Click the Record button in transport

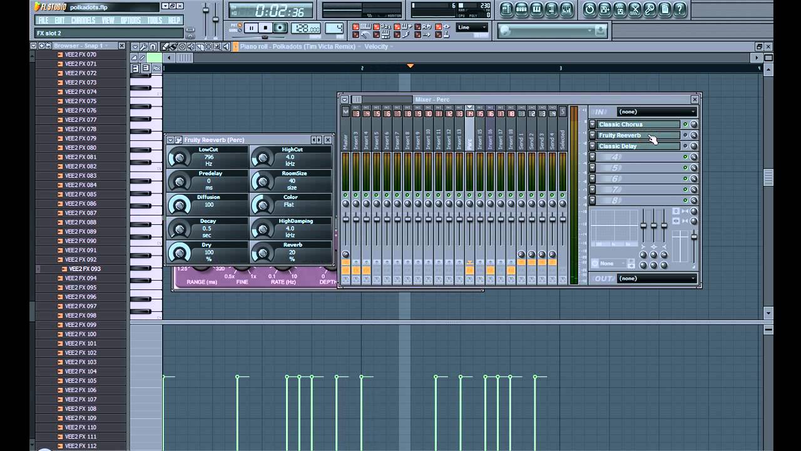280,28
